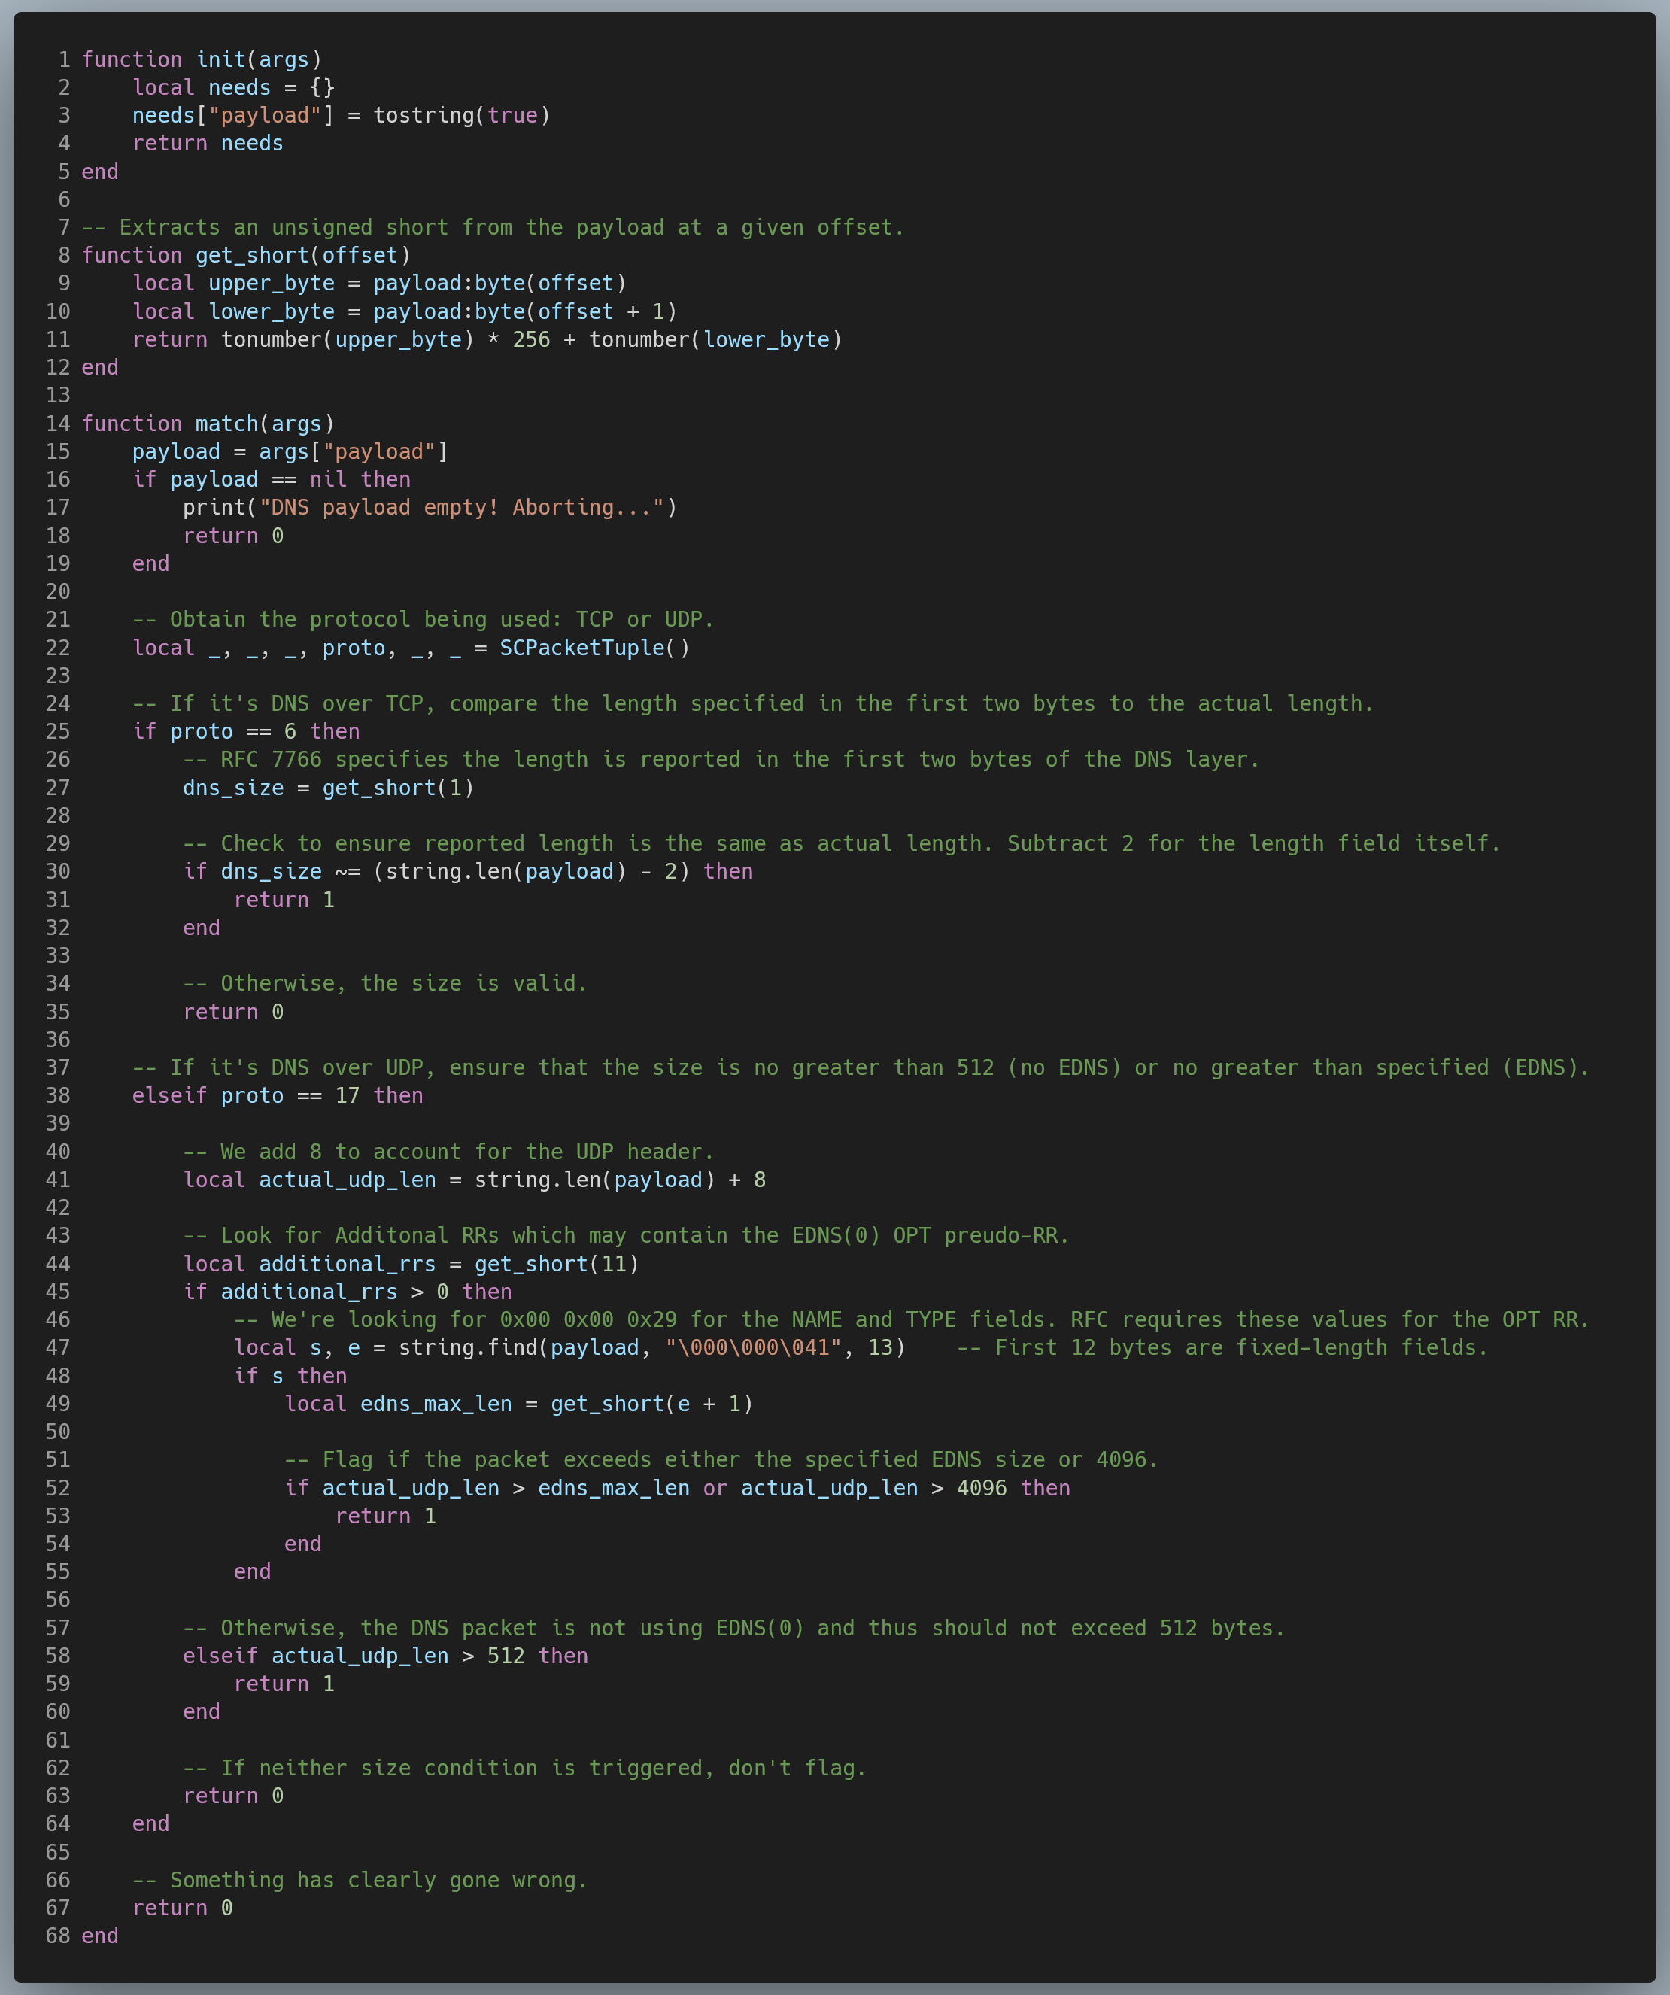Click the "payload" string on line 3

pos(265,116)
